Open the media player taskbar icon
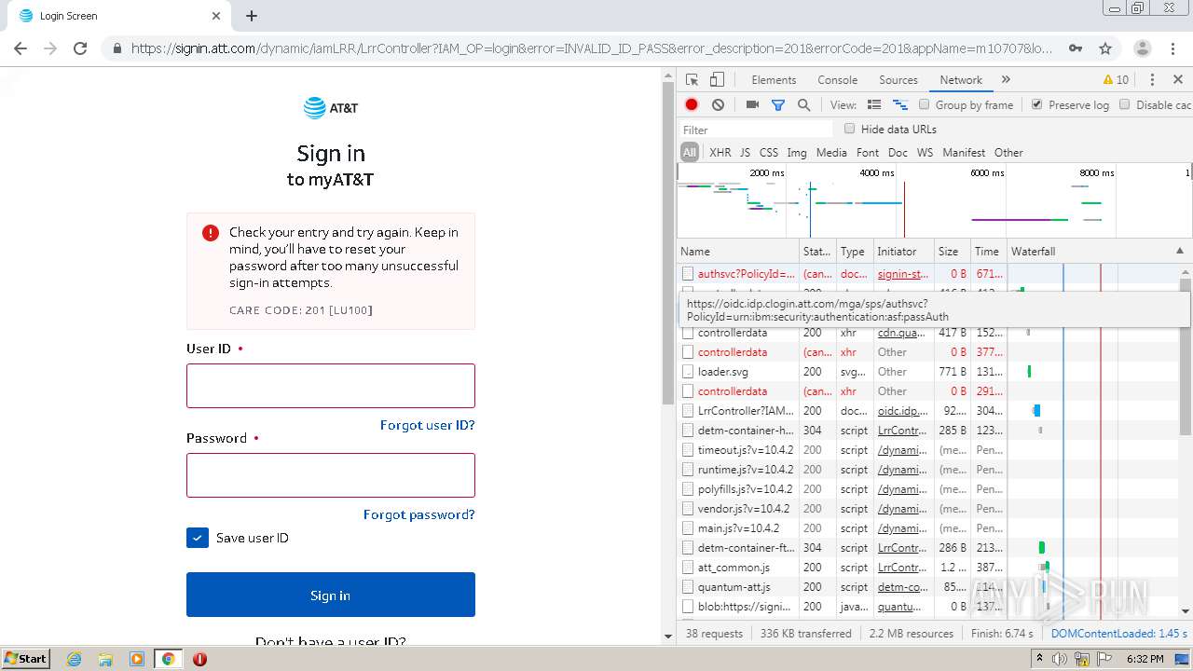The height and width of the screenshot is (671, 1193). pyautogui.click(x=137, y=659)
